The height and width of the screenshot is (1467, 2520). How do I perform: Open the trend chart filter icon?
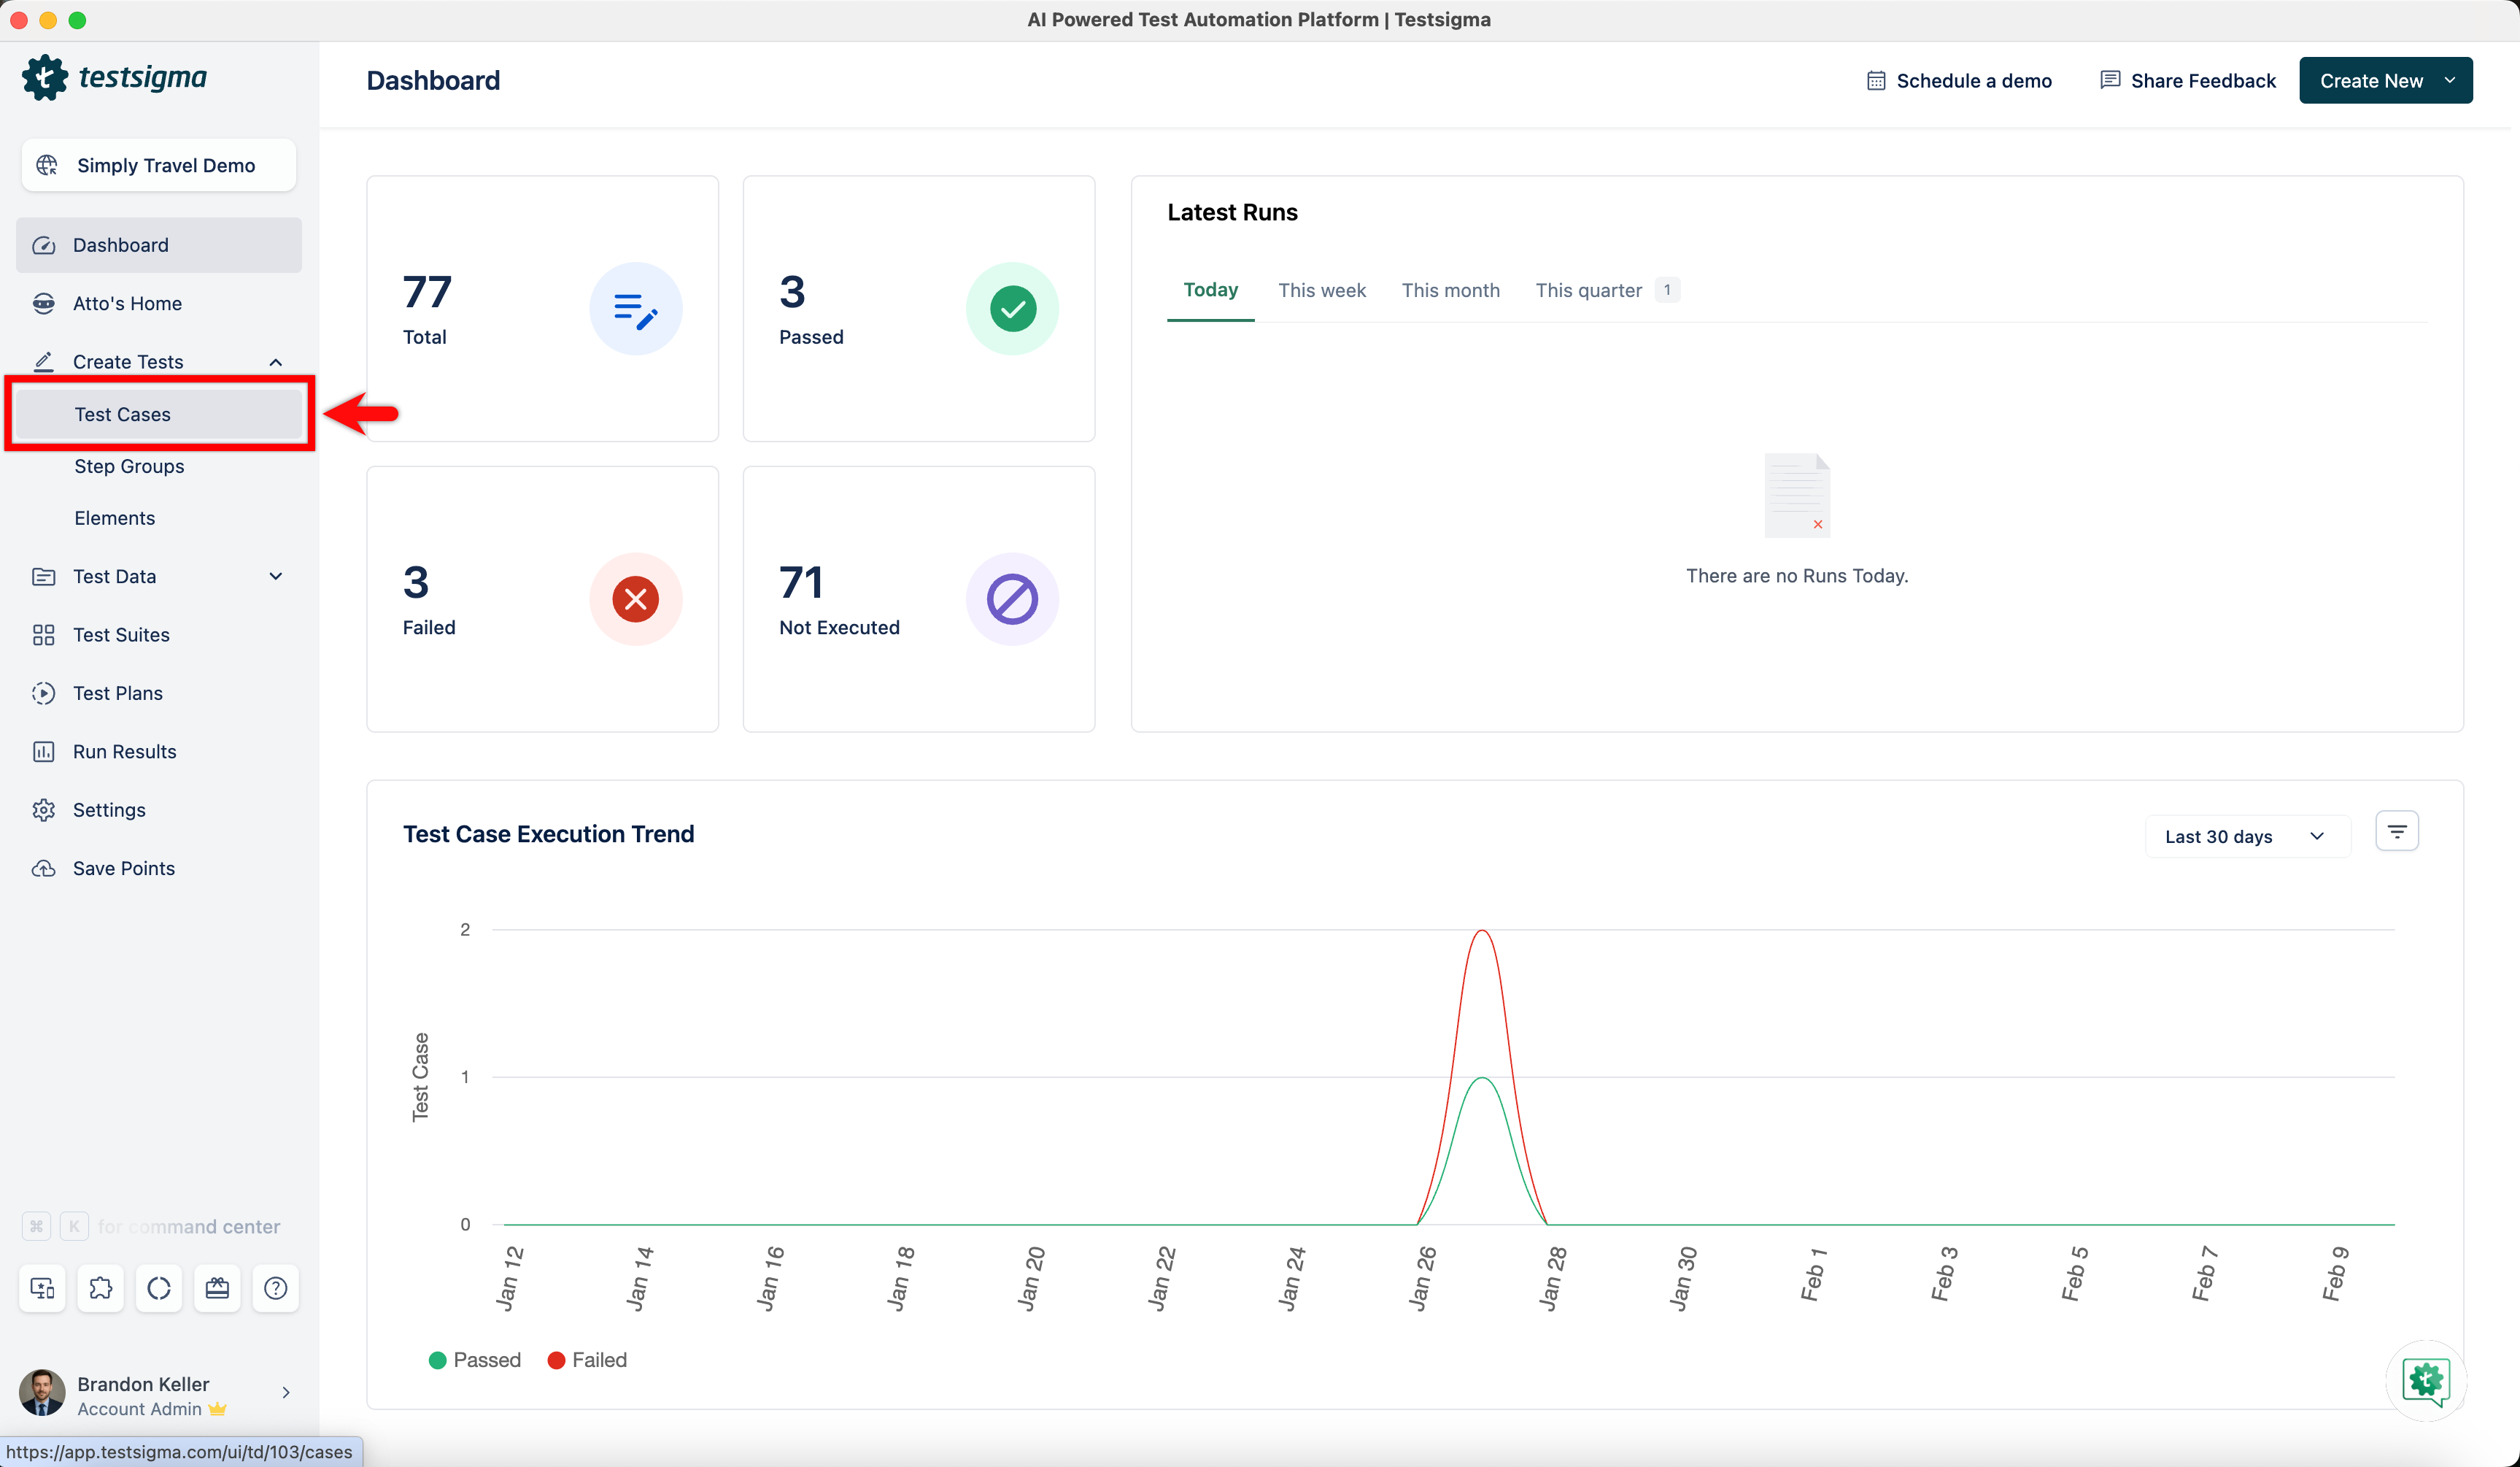[x=2396, y=831]
